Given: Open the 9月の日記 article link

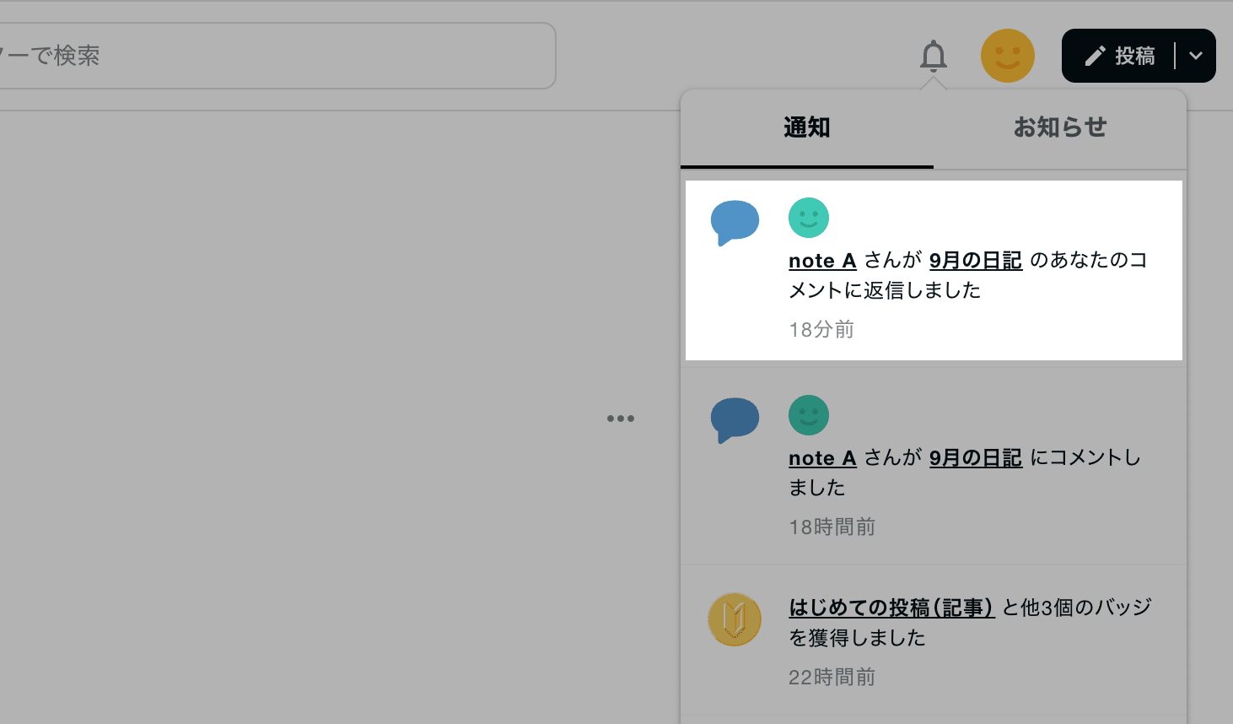Looking at the screenshot, I should 975,261.
